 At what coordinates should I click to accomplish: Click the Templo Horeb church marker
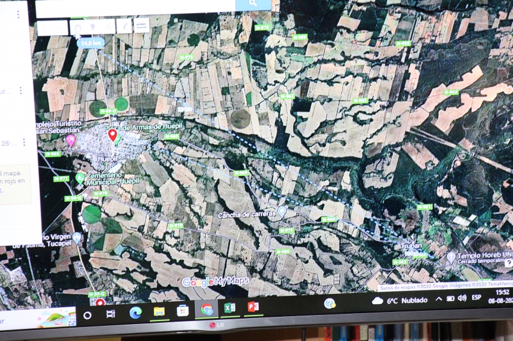(x=451, y=258)
